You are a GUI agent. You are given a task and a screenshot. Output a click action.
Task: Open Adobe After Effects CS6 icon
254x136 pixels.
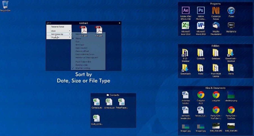click(x=186, y=11)
